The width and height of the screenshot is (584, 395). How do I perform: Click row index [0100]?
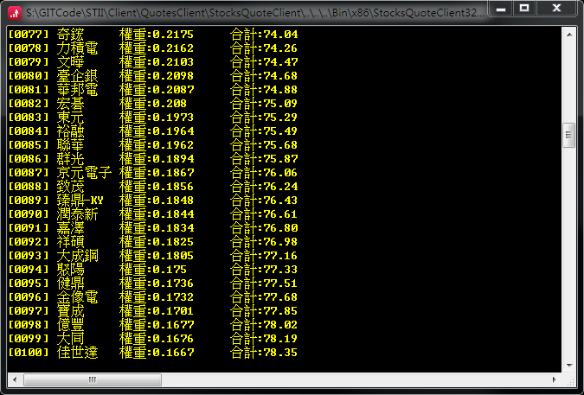tap(29, 353)
